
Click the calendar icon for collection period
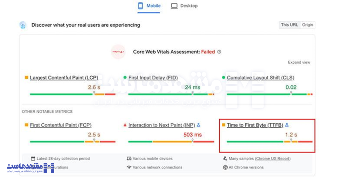click(33, 159)
